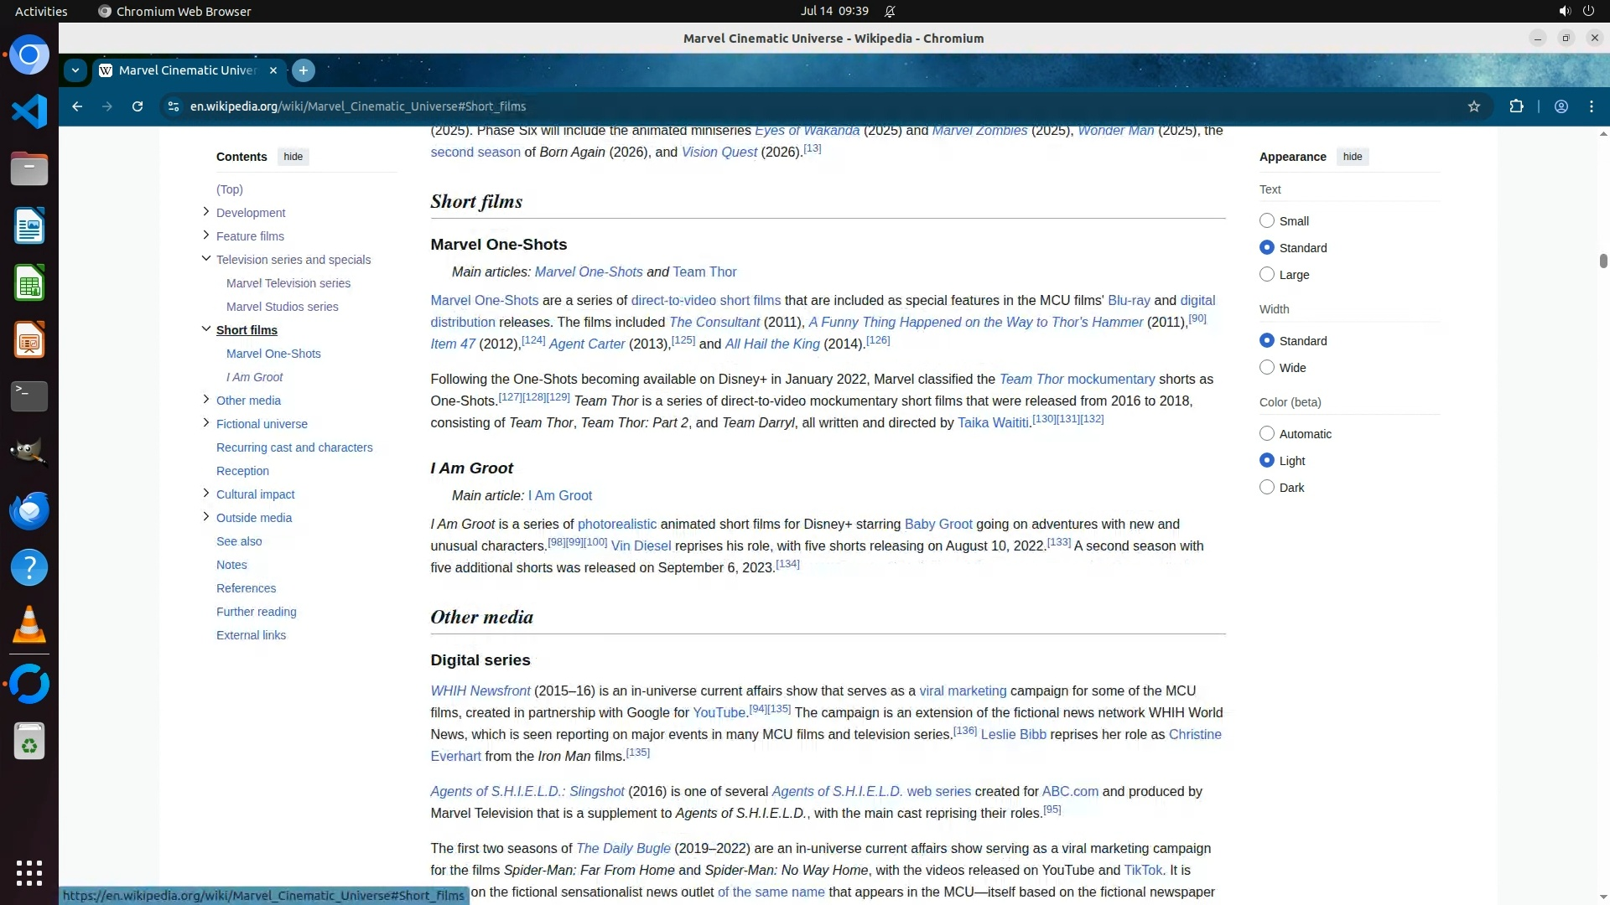This screenshot has width=1610, height=905.
Task: Switch color theme to Dark
Action: 1266,488
